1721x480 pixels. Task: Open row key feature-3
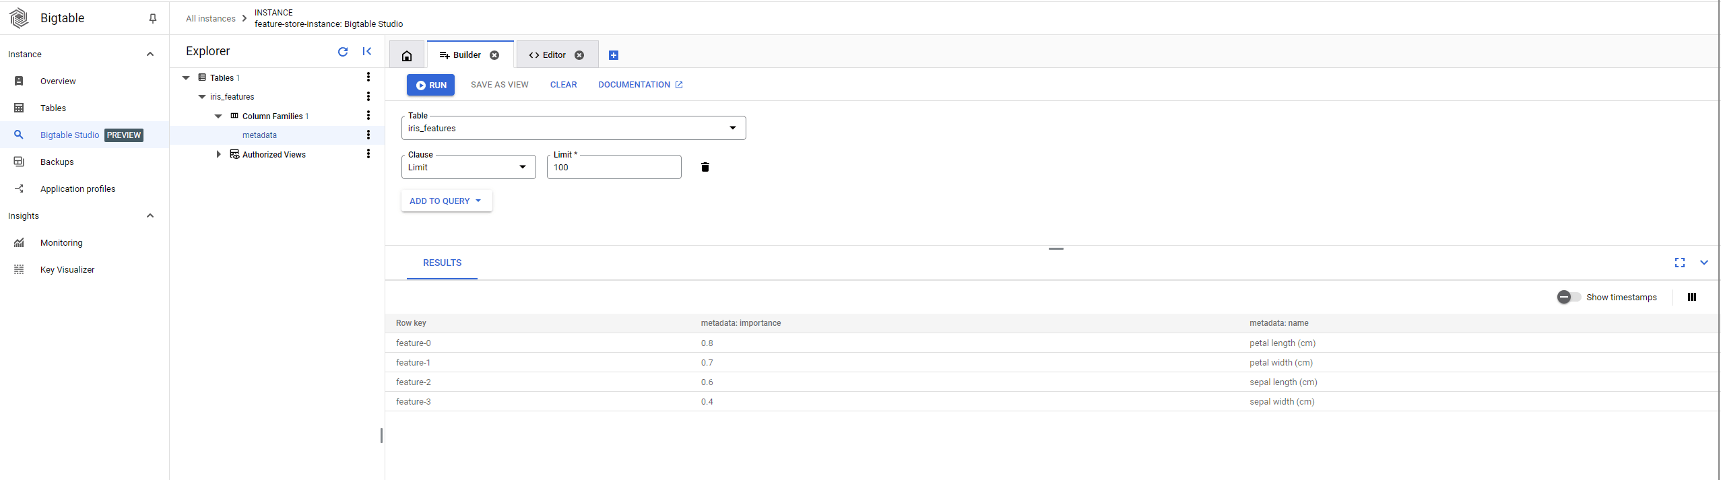pos(414,401)
